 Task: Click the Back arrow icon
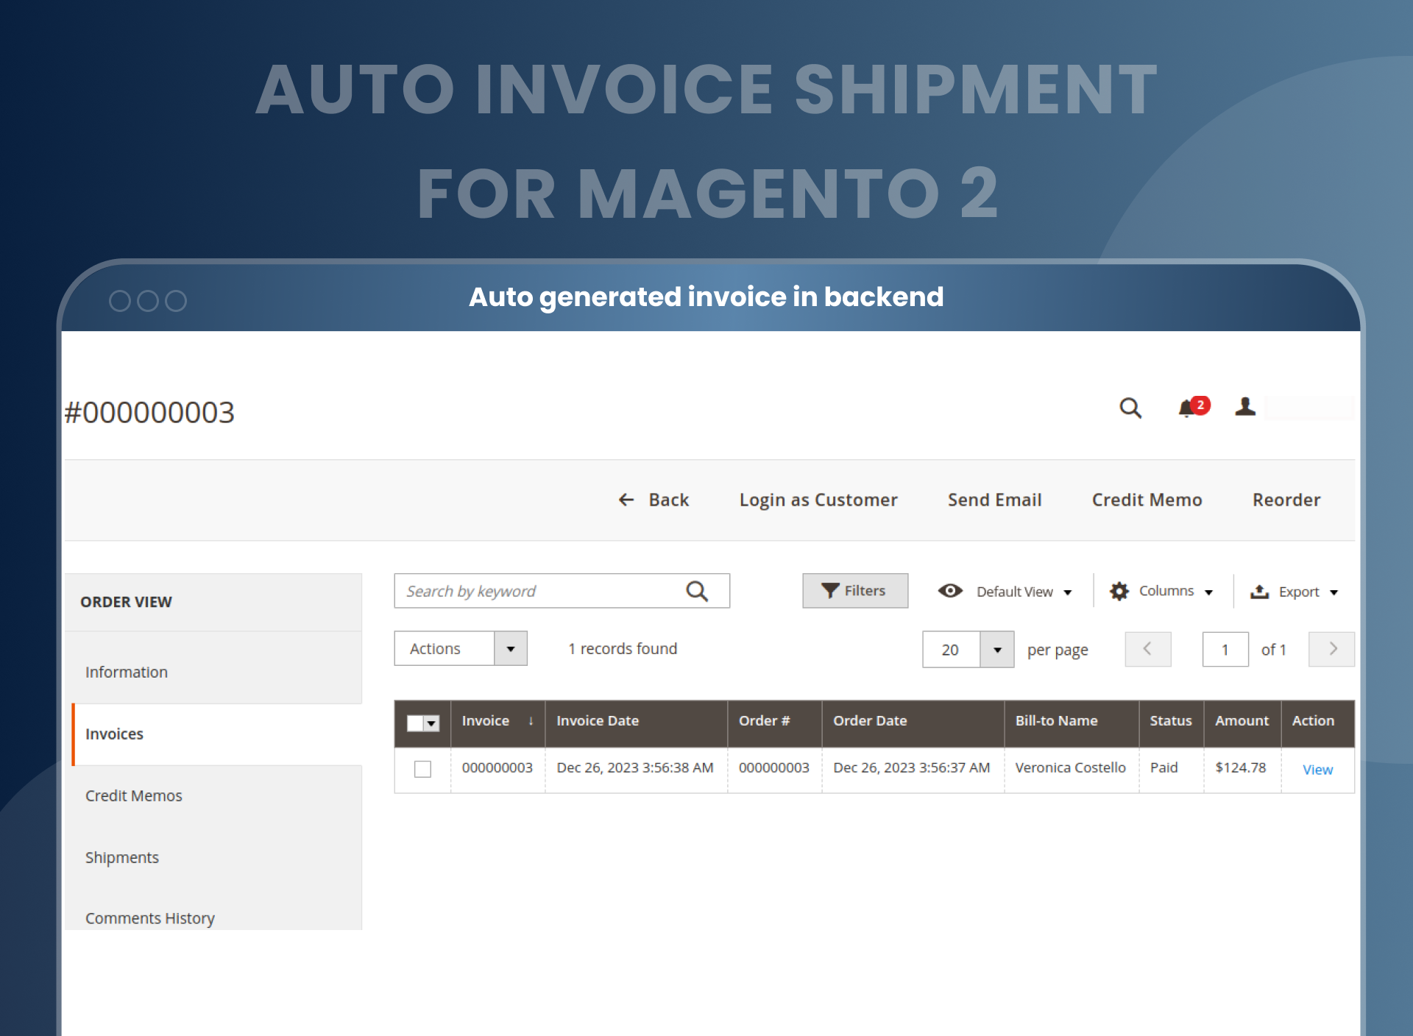pyautogui.click(x=626, y=500)
